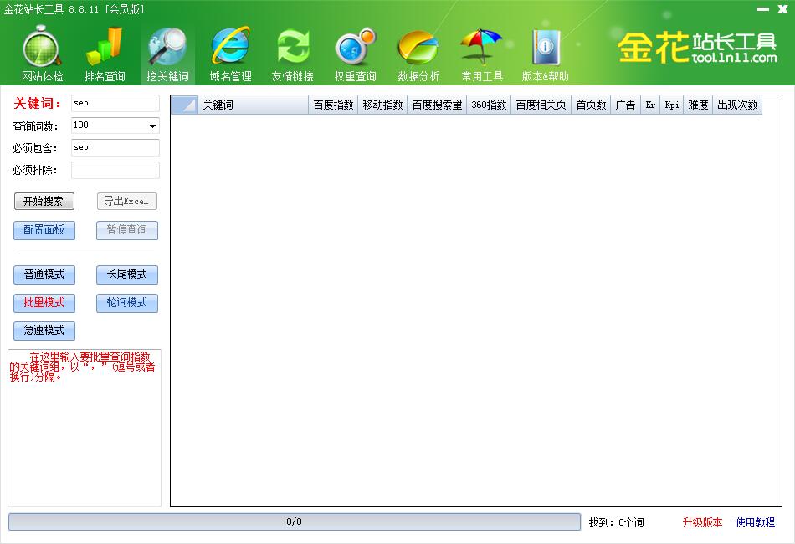Switch to 长尾模式 long-tail mode

[126, 275]
